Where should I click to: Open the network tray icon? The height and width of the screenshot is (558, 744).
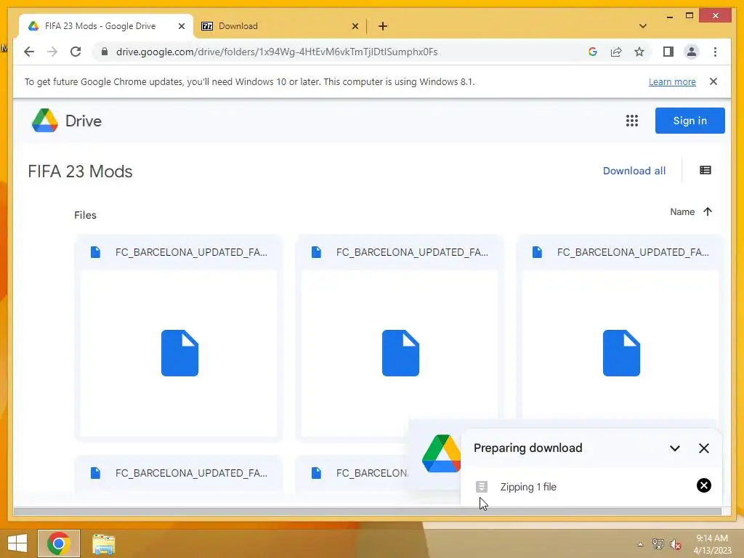tap(658, 544)
